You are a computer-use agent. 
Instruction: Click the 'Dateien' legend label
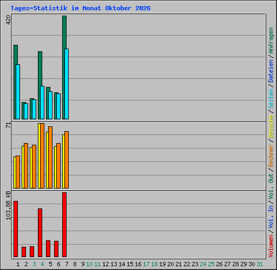point(271,71)
